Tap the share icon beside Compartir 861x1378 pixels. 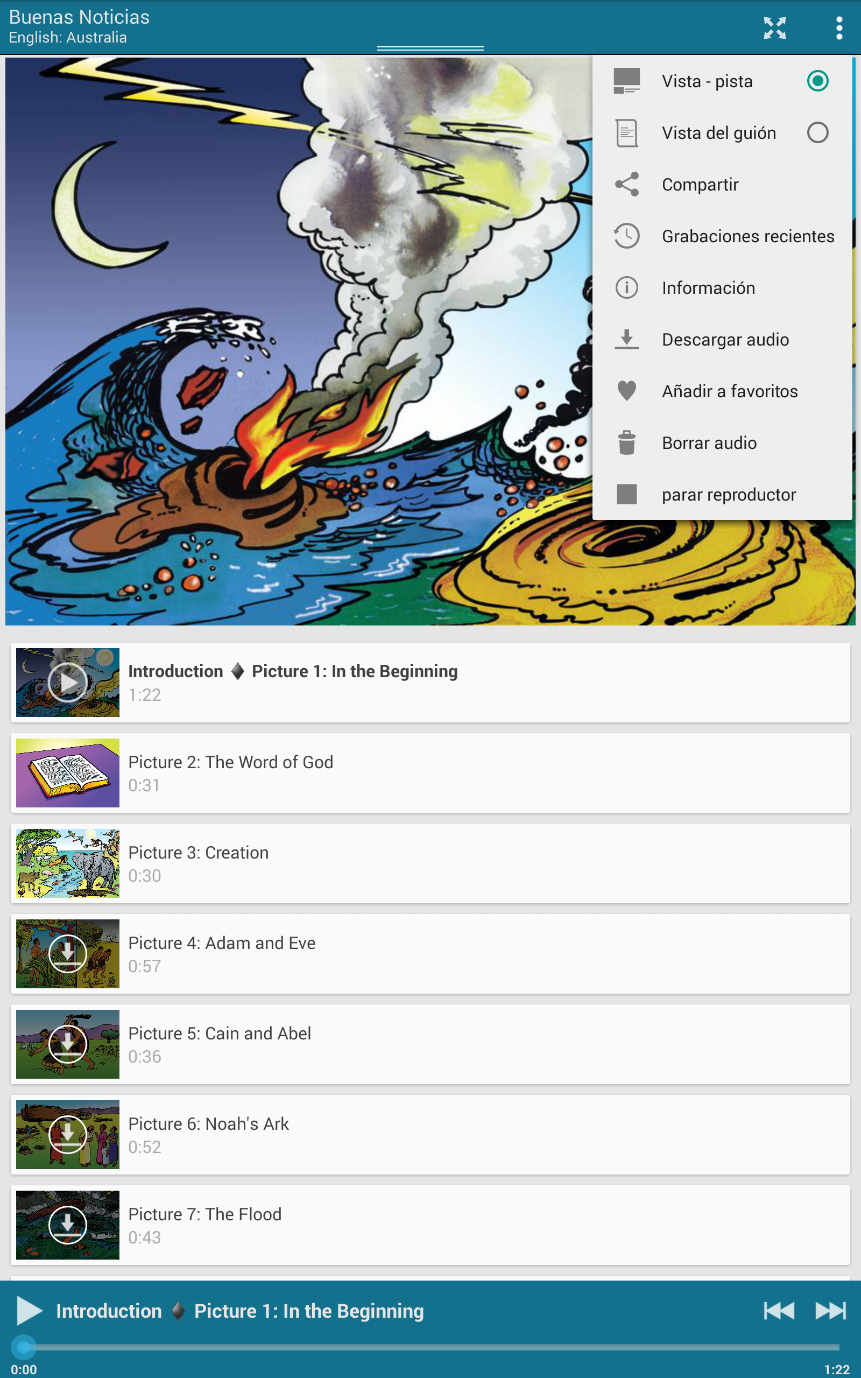coord(626,184)
